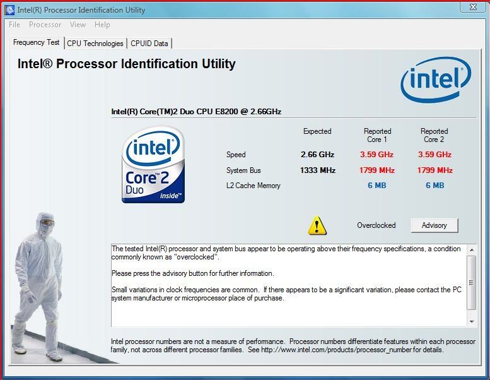Click Core 1 system bus 1799 MHz
Viewport: 490px width, 380px height.
[376, 170]
